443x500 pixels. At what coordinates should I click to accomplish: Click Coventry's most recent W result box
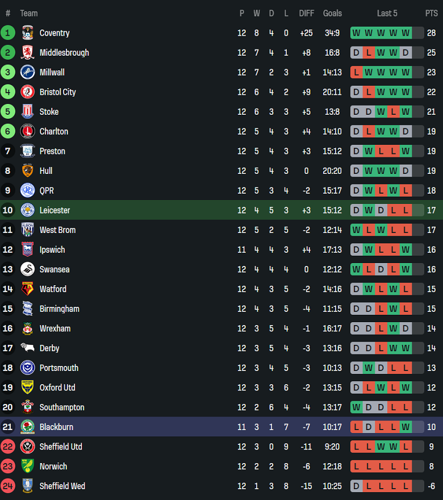406,33
